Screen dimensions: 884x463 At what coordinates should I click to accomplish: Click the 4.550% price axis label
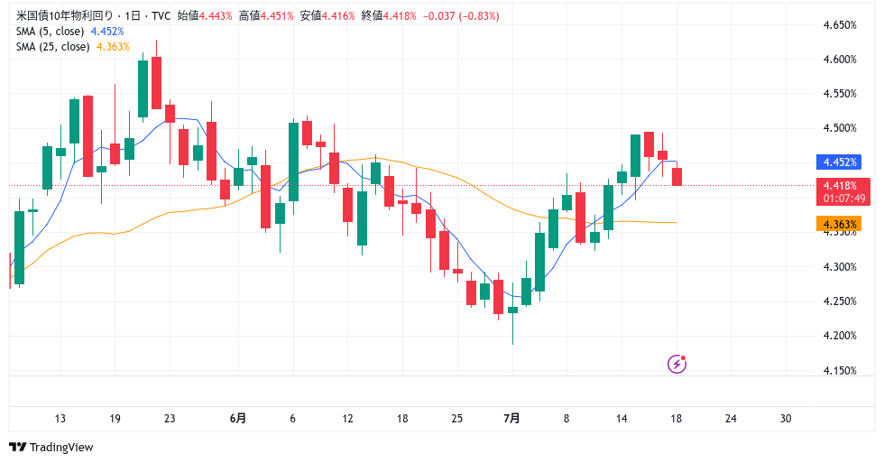[x=840, y=94]
